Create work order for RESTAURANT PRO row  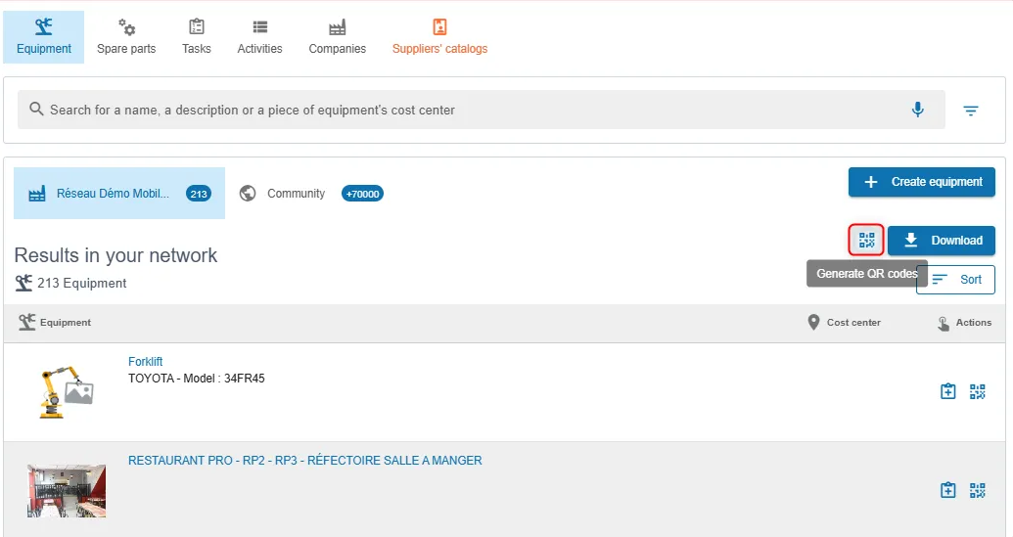(947, 490)
